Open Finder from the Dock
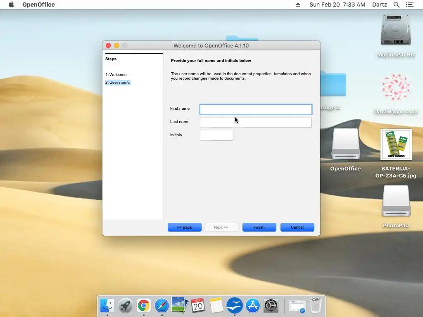Screen dimensions: 423x317 [x=107, y=305]
